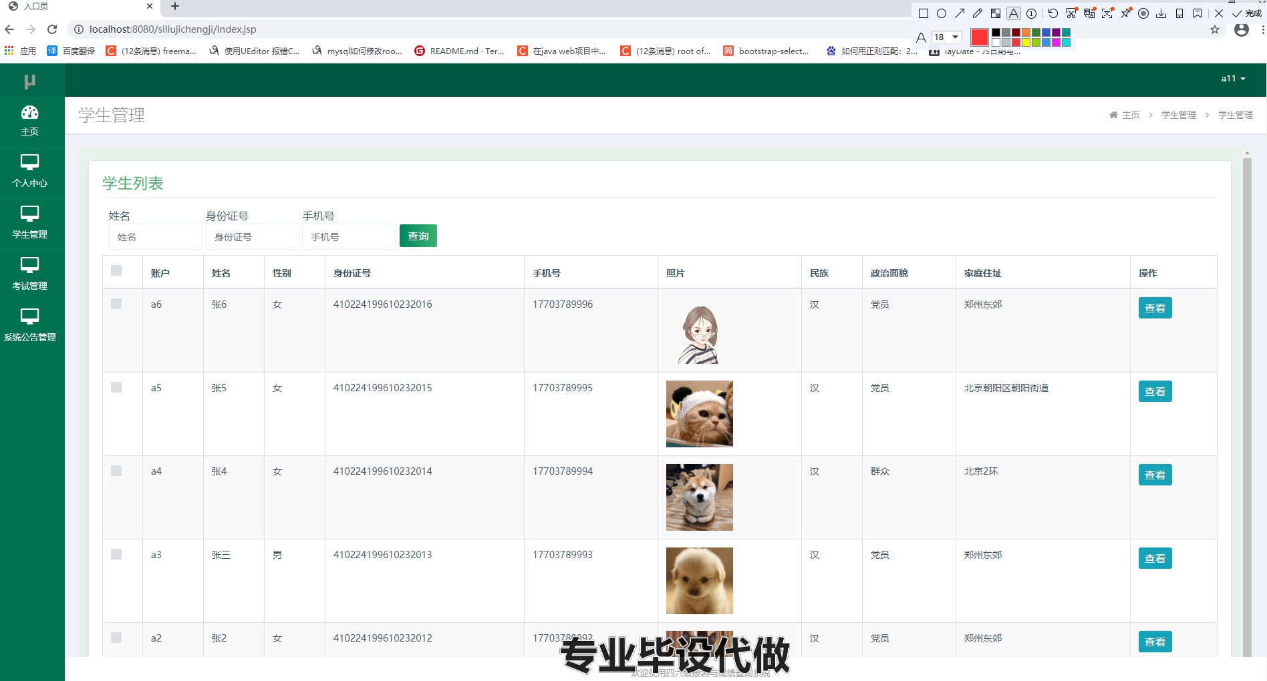Bookmark the screenshot to favorites

(1198, 13)
